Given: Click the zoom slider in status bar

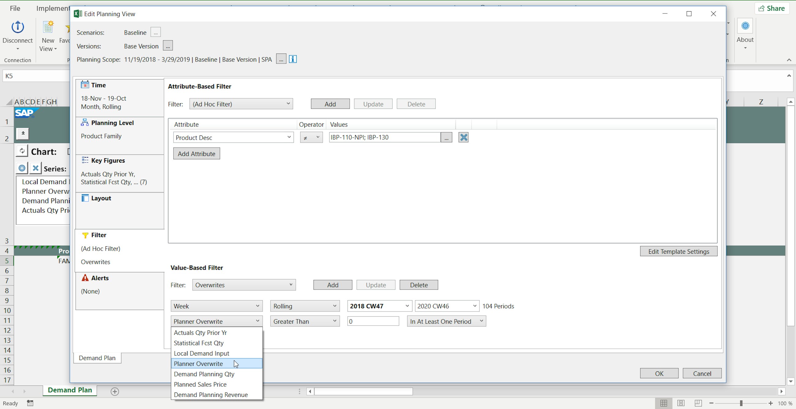Looking at the screenshot, I should (x=741, y=403).
